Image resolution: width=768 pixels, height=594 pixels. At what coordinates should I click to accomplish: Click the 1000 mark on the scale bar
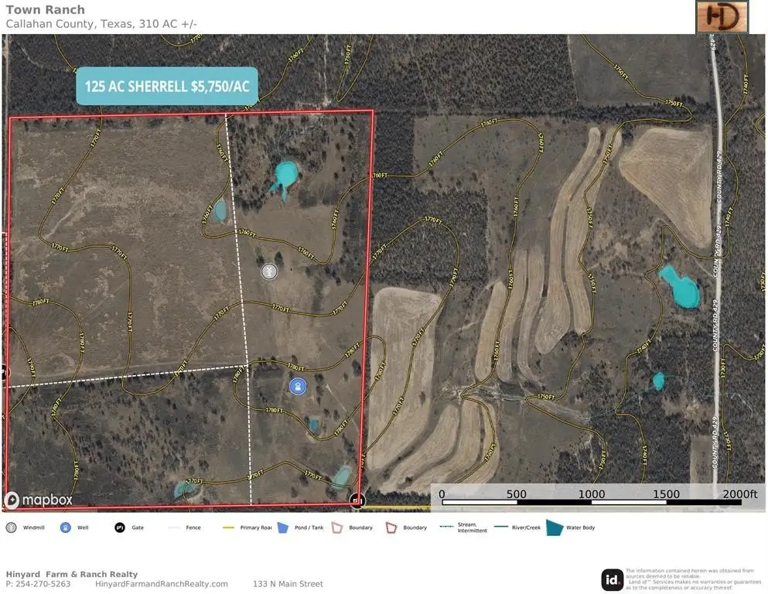click(x=592, y=494)
